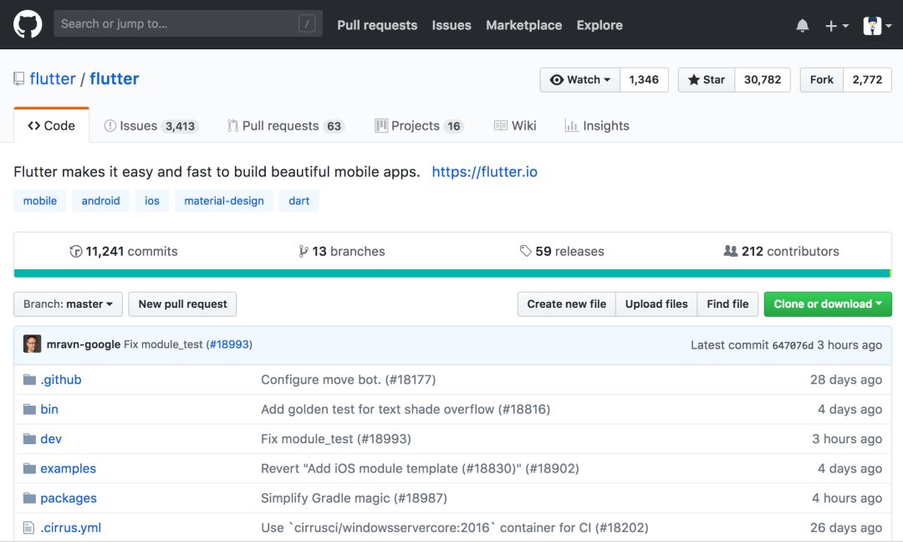Open the latest commit hash 647076d
903x542 pixels.
pyautogui.click(x=793, y=345)
